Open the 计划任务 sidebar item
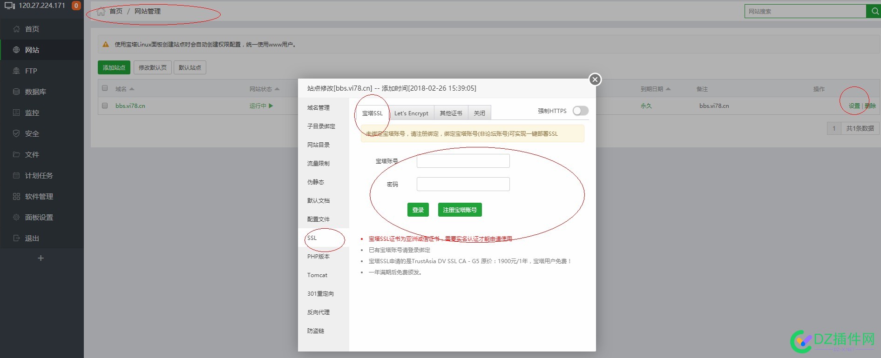 coord(42,175)
